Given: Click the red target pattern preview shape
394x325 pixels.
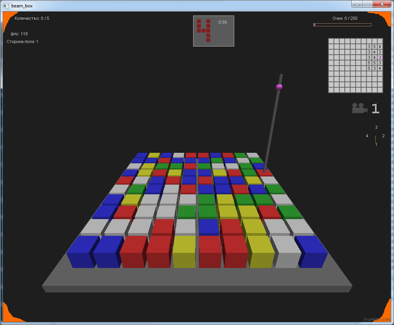Looking at the screenshot, I should pos(204,30).
